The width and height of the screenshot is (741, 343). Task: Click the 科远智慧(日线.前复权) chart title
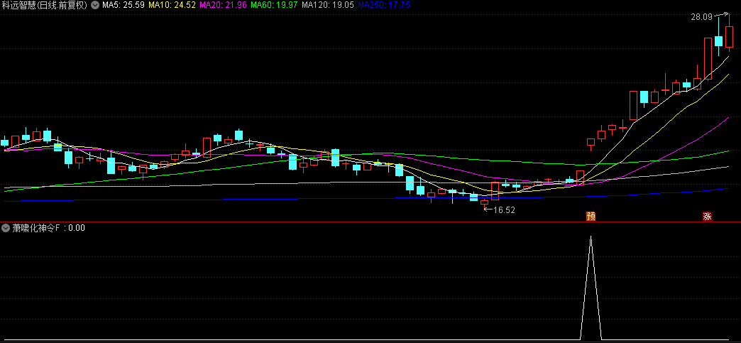[x=45, y=5]
